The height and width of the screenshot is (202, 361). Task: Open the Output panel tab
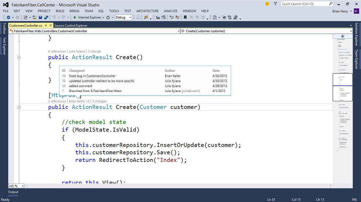13,192
